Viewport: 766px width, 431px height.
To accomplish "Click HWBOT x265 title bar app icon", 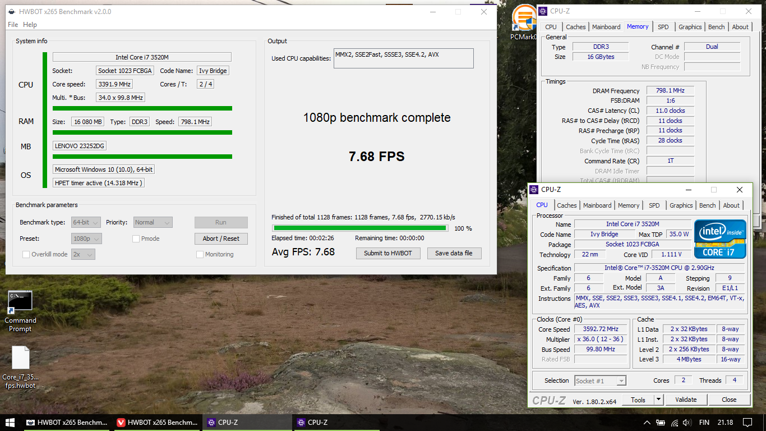I will (11, 12).
